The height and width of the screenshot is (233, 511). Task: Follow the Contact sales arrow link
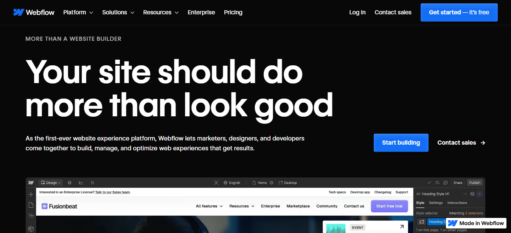(461, 143)
